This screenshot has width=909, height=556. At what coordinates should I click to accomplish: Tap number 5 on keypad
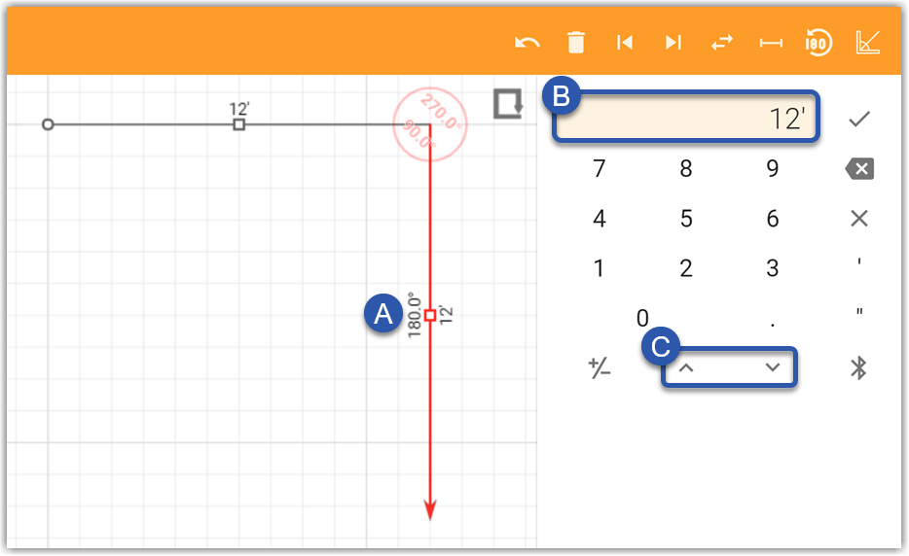coord(686,219)
